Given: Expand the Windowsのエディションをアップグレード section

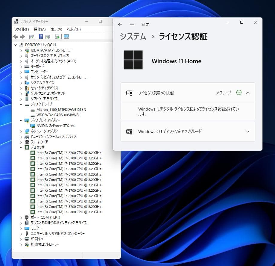Looking at the screenshot, I should [x=247, y=132].
